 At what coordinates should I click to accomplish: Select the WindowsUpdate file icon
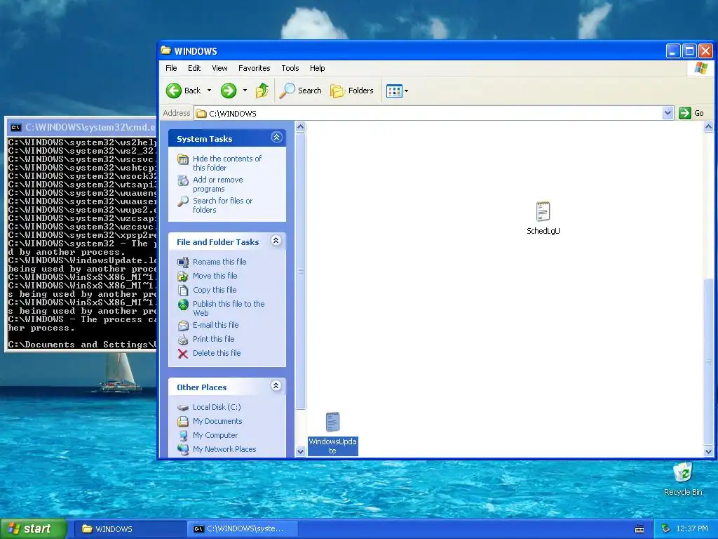[x=333, y=422]
